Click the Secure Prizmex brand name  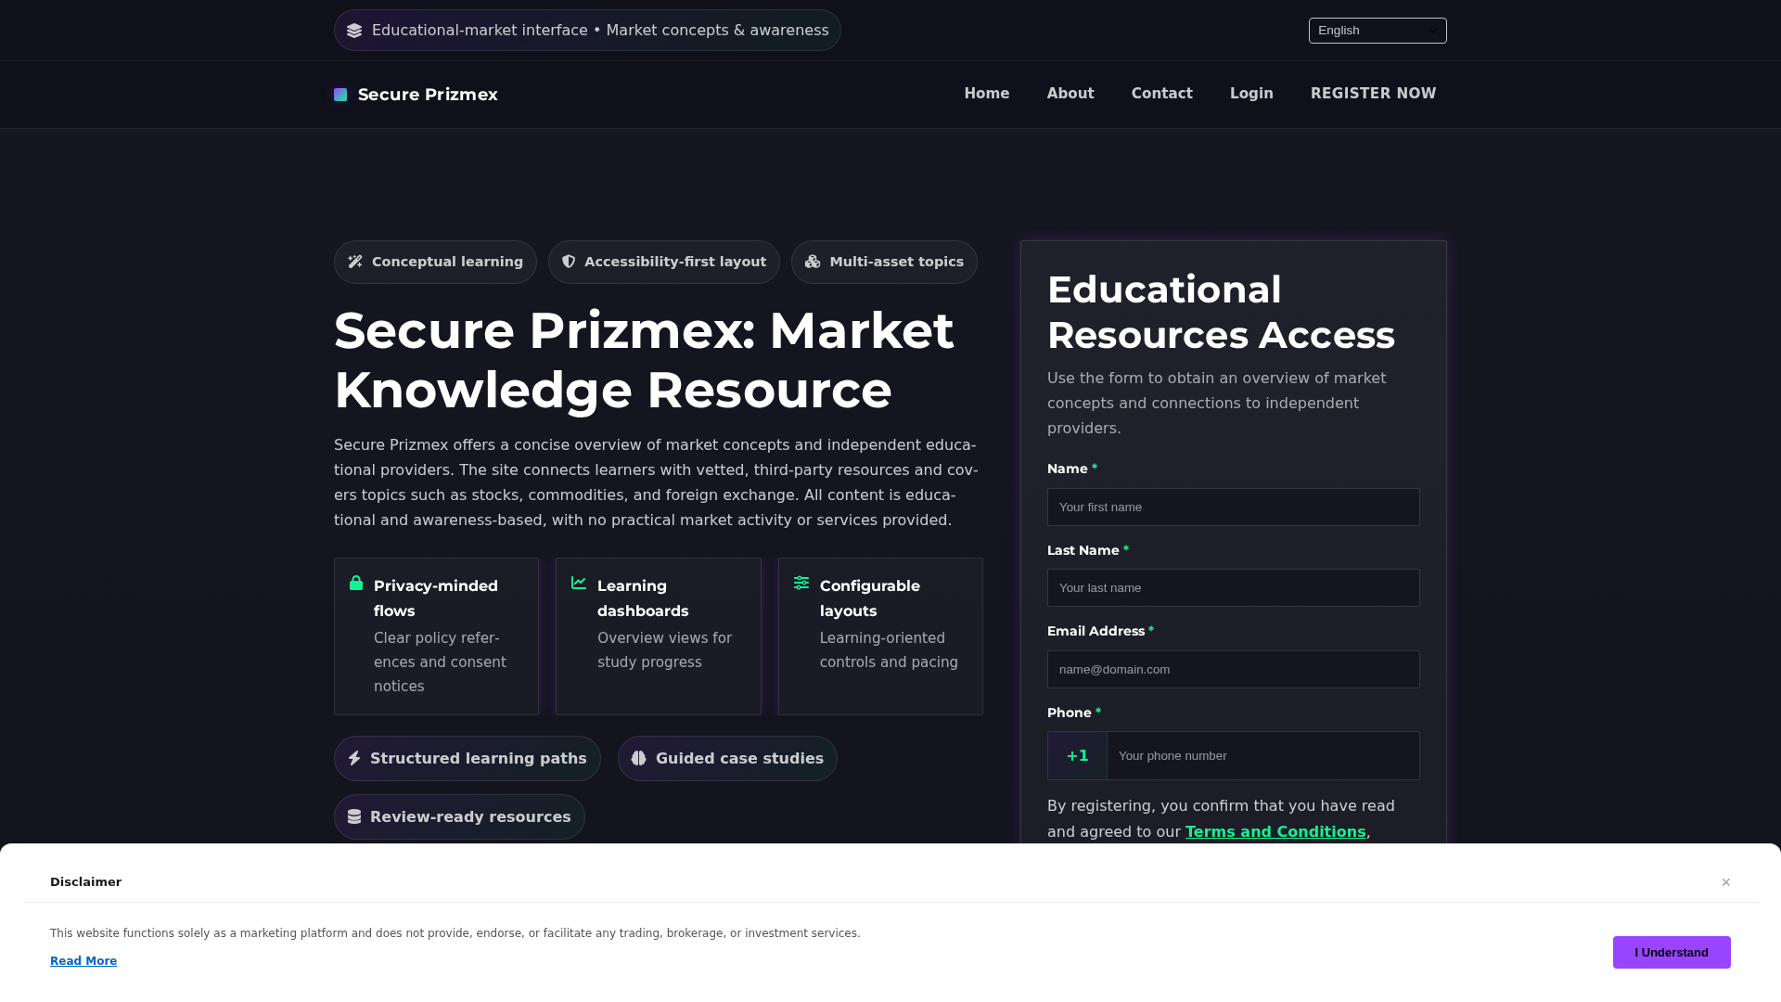[x=428, y=95]
